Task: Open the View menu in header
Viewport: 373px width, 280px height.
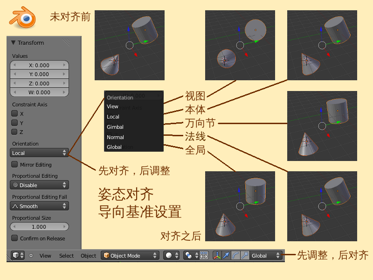Action: (x=45, y=255)
